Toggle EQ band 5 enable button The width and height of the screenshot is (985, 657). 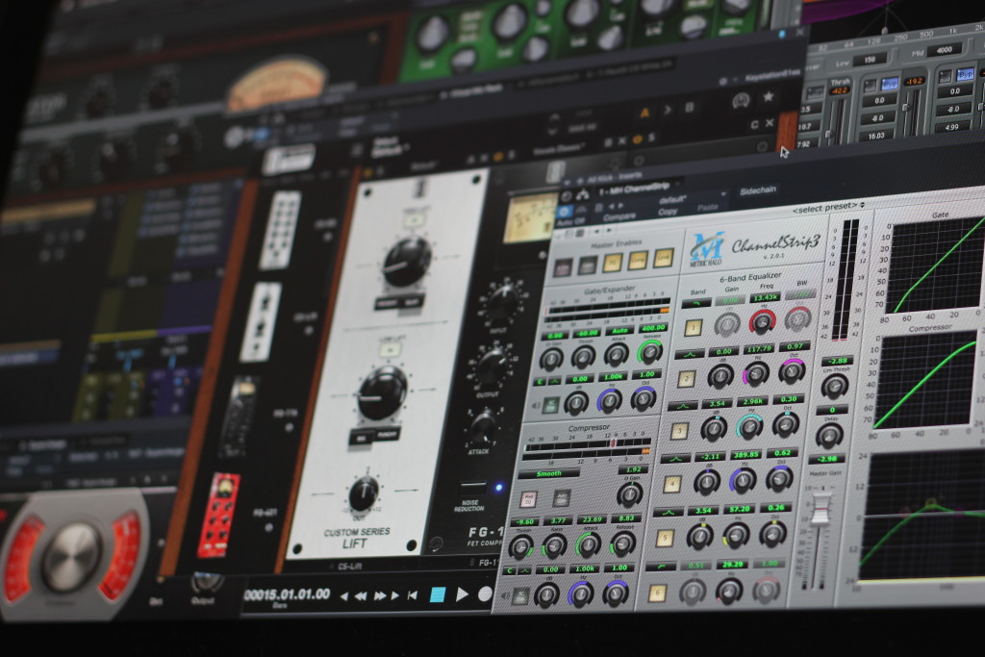coord(665,539)
